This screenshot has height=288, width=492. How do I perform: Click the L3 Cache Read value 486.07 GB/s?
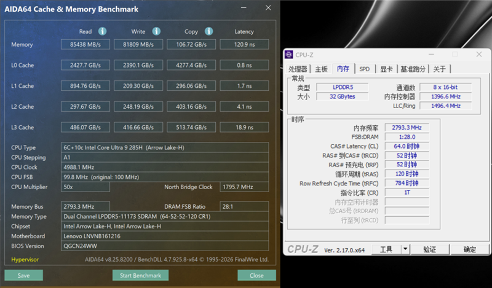click(x=85, y=127)
